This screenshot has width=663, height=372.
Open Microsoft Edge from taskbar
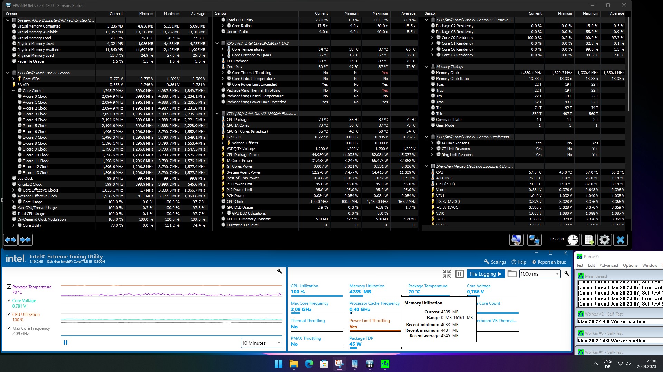(309, 364)
